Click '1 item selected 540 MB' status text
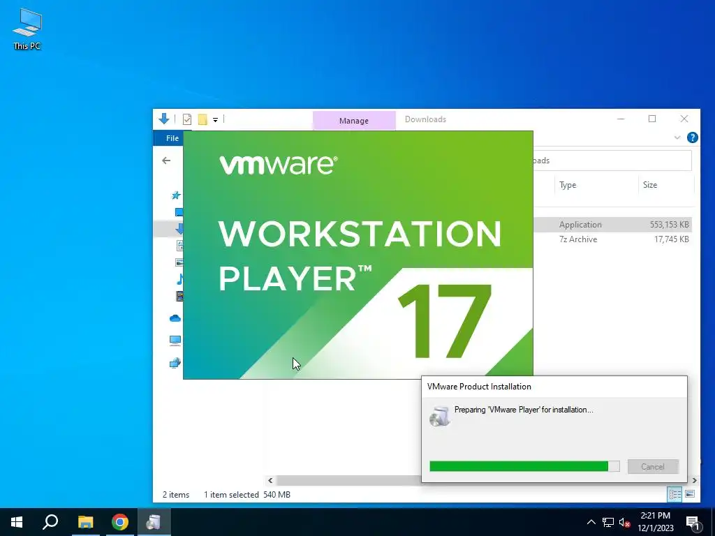Viewport: 715px width, 536px height. (246, 495)
